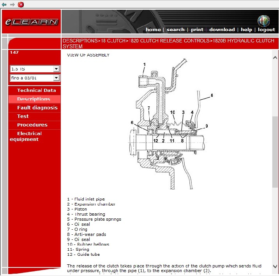The image size is (279, 276).
Task: Click the Alfa Romeo logo emblem
Action: (x=263, y=21)
